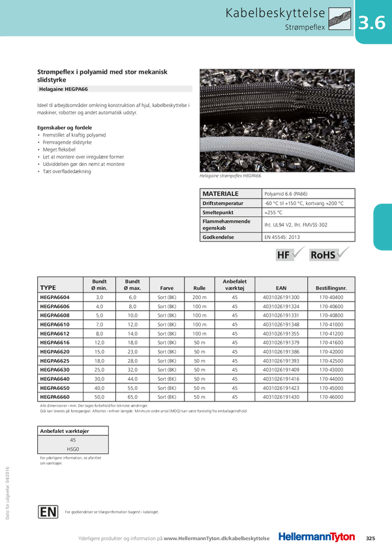Click the Helagaine strømpeflex product photo
The image size is (392, 555).
point(277,120)
